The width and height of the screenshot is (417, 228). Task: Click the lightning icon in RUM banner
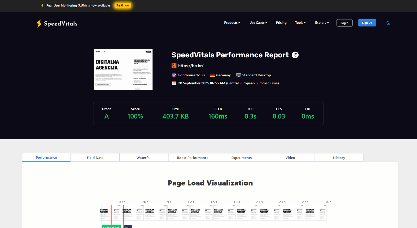pyautogui.click(x=42, y=5)
